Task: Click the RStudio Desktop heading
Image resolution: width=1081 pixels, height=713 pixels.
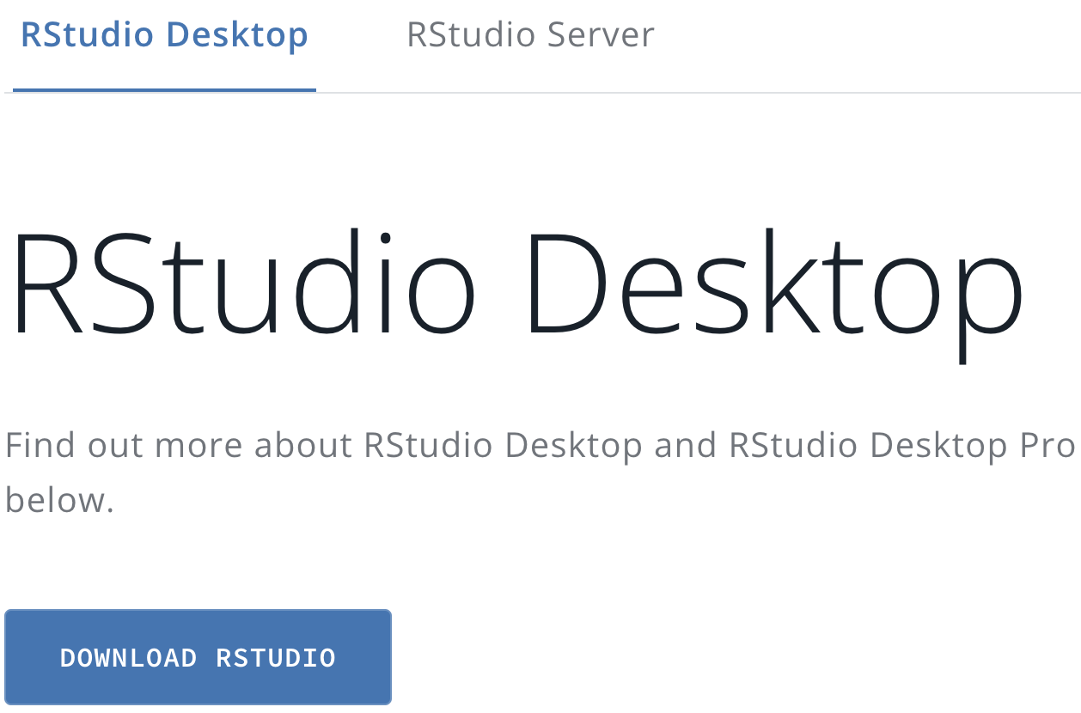Action: tap(516, 283)
